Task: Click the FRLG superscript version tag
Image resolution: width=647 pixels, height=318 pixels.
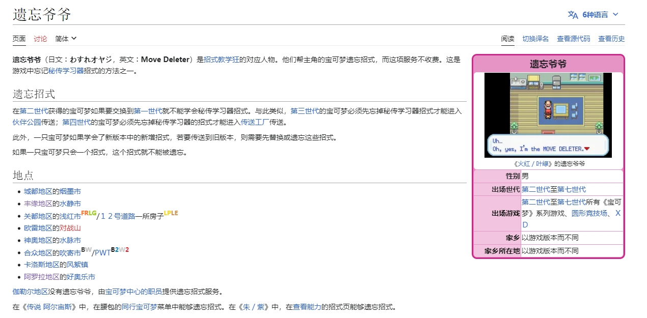Action: (89, 213)
